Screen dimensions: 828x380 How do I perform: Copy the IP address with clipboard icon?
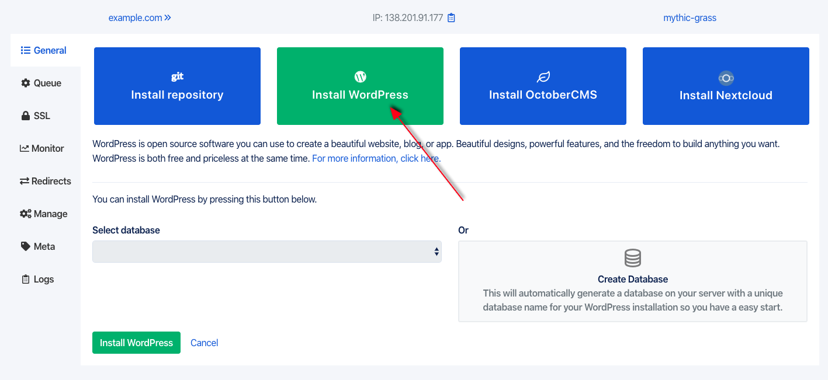(x=451, y=18)
